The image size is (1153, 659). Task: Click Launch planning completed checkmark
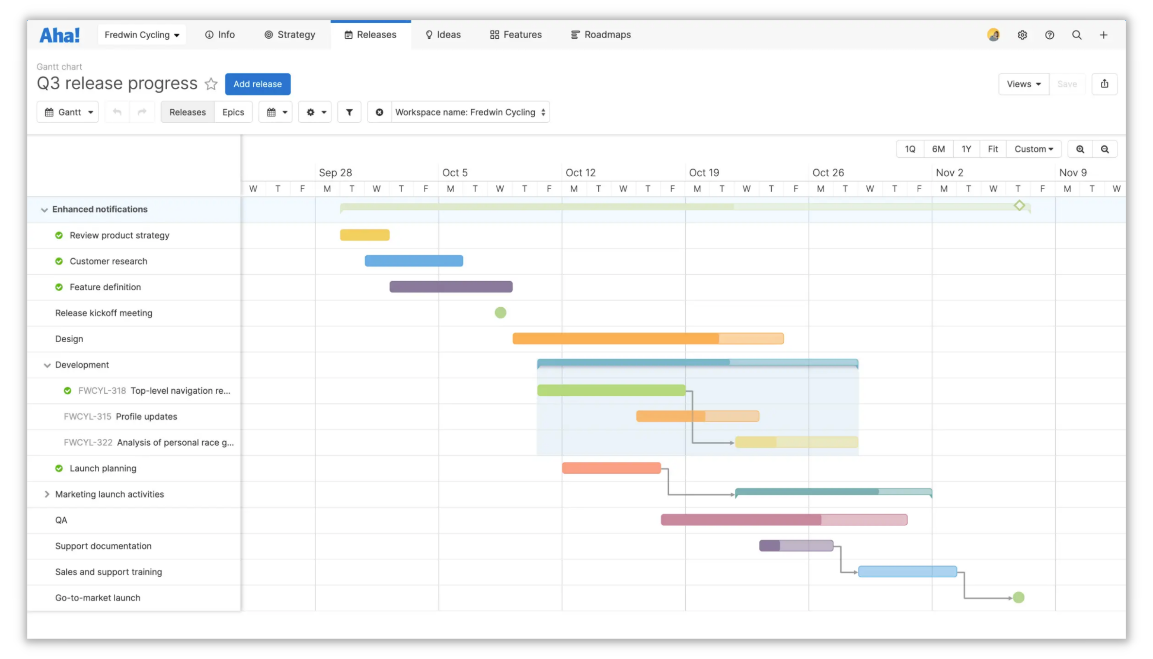click(59, 468)
